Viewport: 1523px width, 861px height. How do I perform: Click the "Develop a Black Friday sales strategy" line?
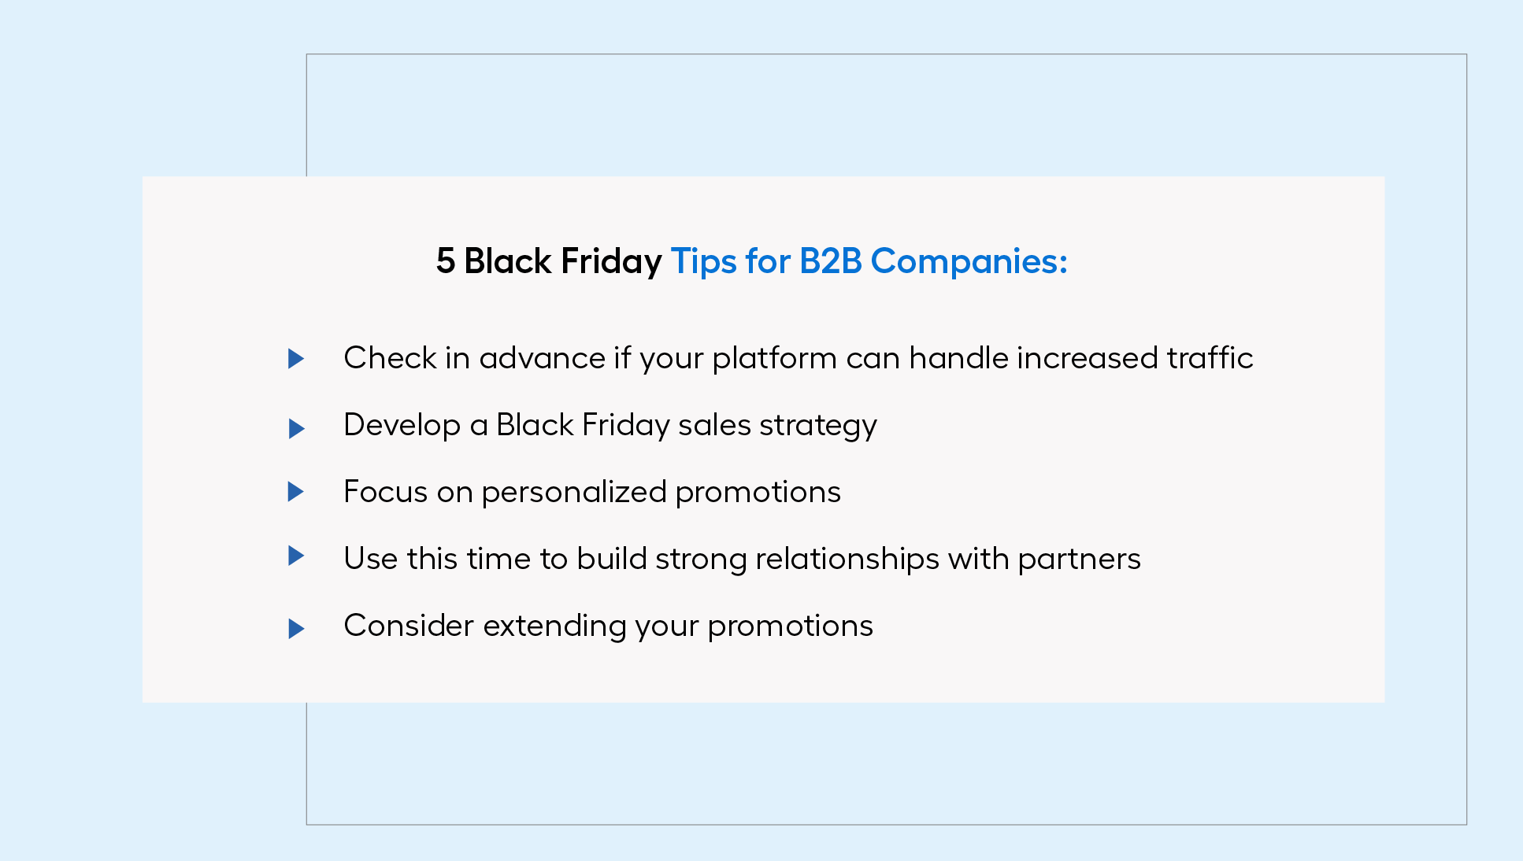point(610,426)
